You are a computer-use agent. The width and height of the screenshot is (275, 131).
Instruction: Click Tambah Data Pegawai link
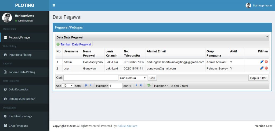tap(76, 44)
